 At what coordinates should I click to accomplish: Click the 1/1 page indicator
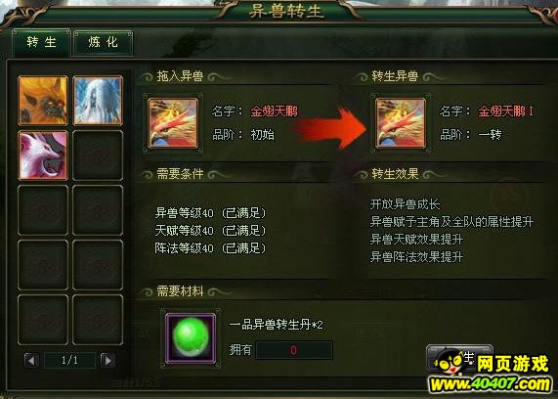click(x=69, y=361)
